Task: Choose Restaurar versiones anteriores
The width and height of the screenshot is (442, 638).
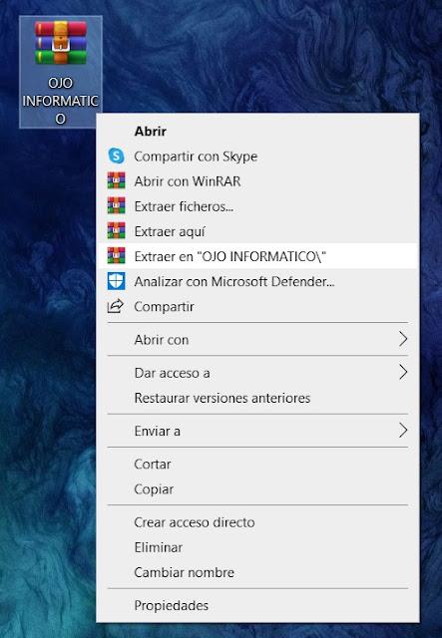Action: 257,398
